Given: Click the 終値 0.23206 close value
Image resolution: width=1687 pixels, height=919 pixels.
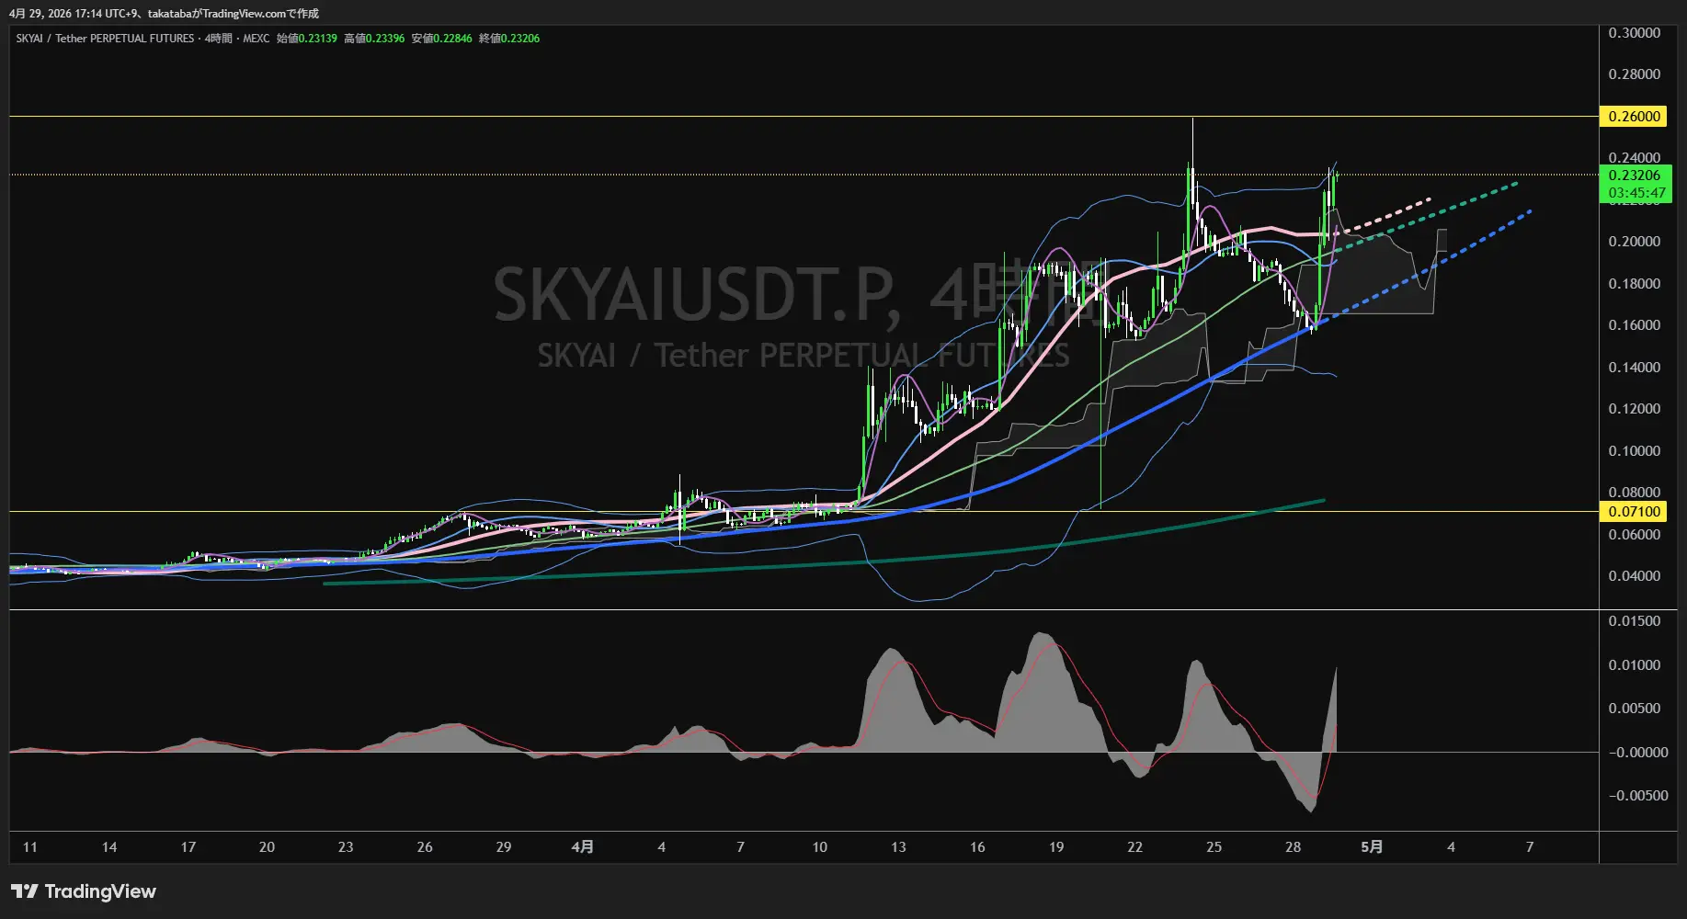Looking at the screenshot, I should 509,39.
